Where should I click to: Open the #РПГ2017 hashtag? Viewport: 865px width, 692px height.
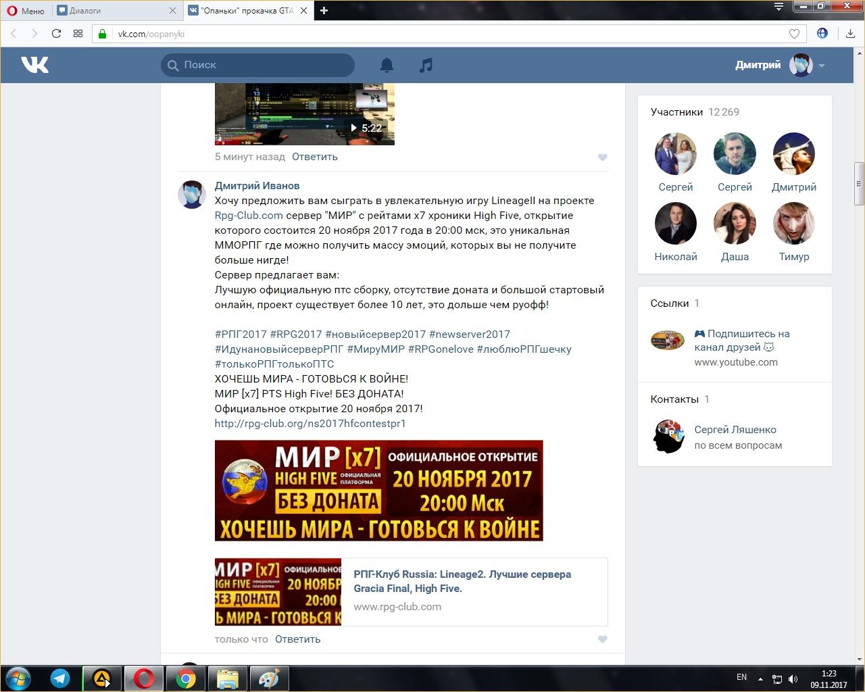pos(241,335)
